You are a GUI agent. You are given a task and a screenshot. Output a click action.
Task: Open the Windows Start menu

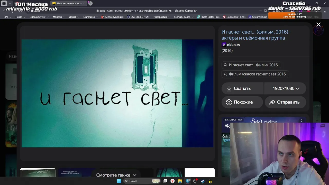point(119,181)
